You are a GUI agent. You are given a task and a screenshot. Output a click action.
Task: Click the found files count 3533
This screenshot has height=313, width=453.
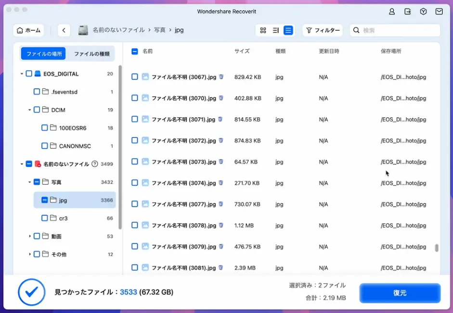[128, 292]
